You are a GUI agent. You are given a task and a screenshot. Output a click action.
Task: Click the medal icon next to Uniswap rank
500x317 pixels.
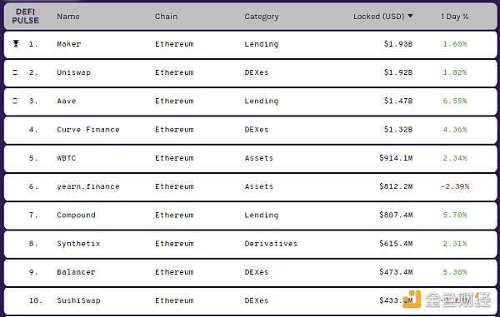pyautogui.click(x=15, y=72)
